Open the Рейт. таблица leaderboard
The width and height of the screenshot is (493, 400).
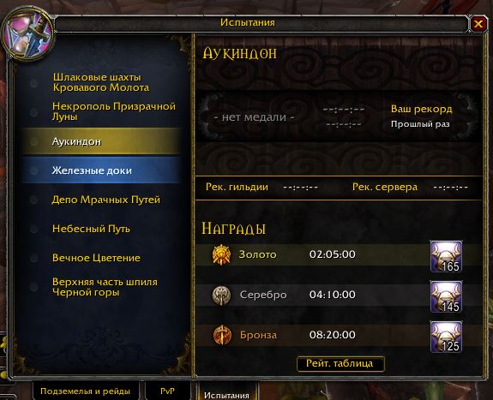(340, 363)
